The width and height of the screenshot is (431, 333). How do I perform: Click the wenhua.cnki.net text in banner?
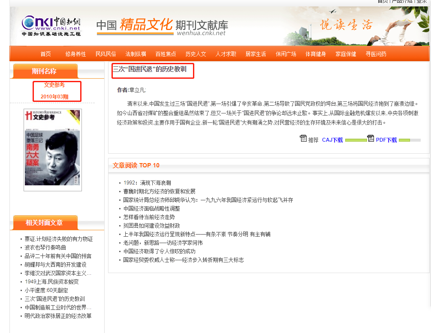tap(201, 33)
